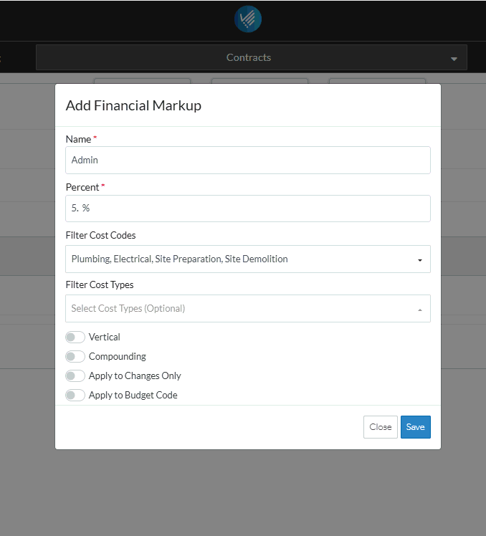Click the Add Financial Markup dialog title
The height and width of the screenshot is (536, 486).
[x=133, y=105]
